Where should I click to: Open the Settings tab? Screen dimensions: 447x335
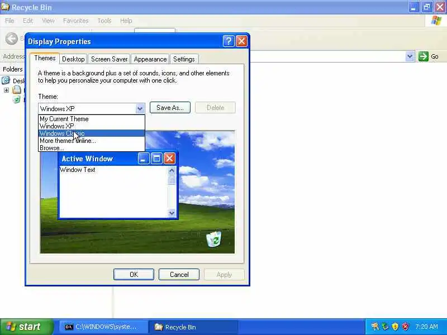click(x=184, y=59)
